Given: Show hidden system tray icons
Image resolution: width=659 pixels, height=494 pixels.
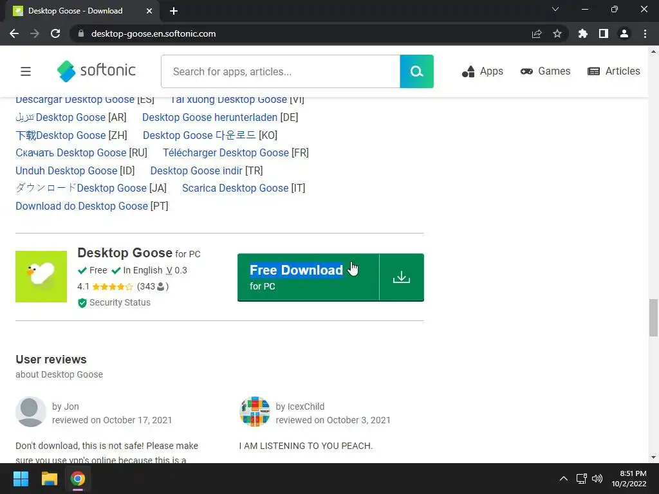Looking at the screenshot, I should pos(564,479).
